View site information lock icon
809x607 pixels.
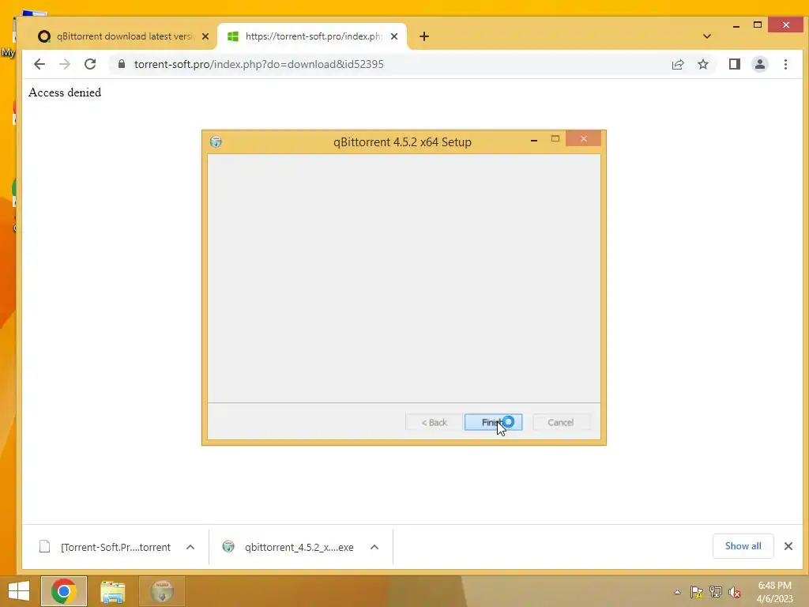pyautogui.click(x=122, y=64)
